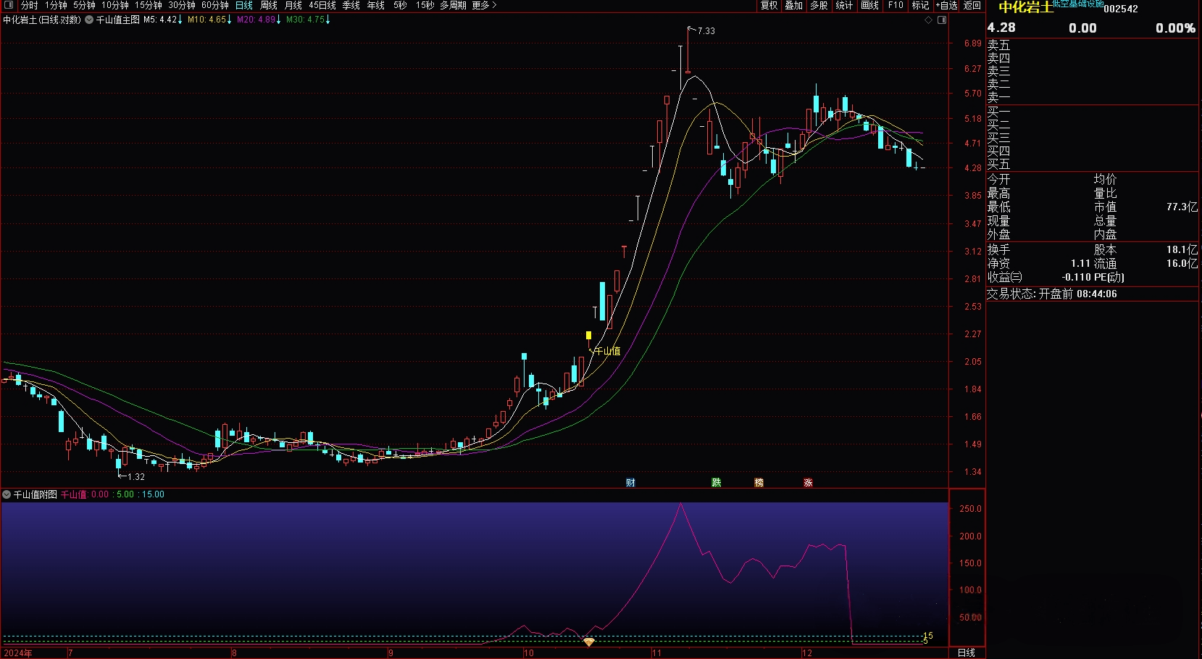This screenshot has width=1202, height=659.
Task: Open the 画线 drawing tools
Action: (x=869, y=5)
